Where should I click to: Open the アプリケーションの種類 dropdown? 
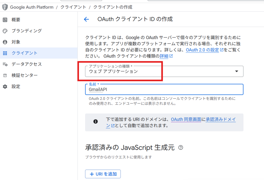(160, 71)
